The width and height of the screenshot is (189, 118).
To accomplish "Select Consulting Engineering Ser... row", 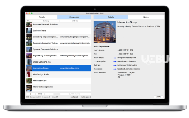I will (x=59, y=37).
